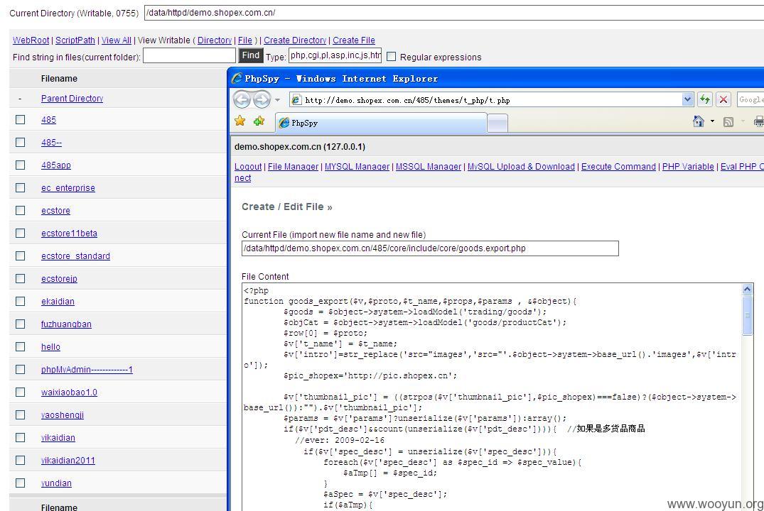
Task: Tick the ec_enterprise checkbox
Action: coord(21,187)
